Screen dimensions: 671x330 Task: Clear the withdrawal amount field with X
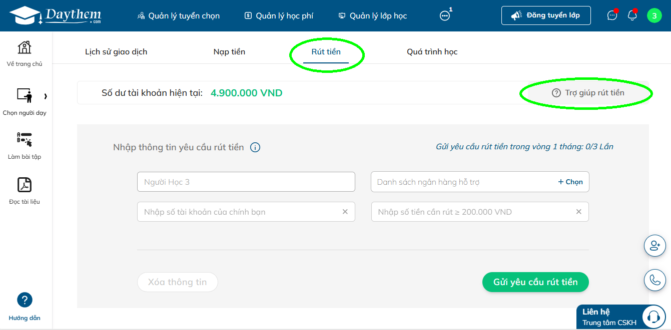578,212
